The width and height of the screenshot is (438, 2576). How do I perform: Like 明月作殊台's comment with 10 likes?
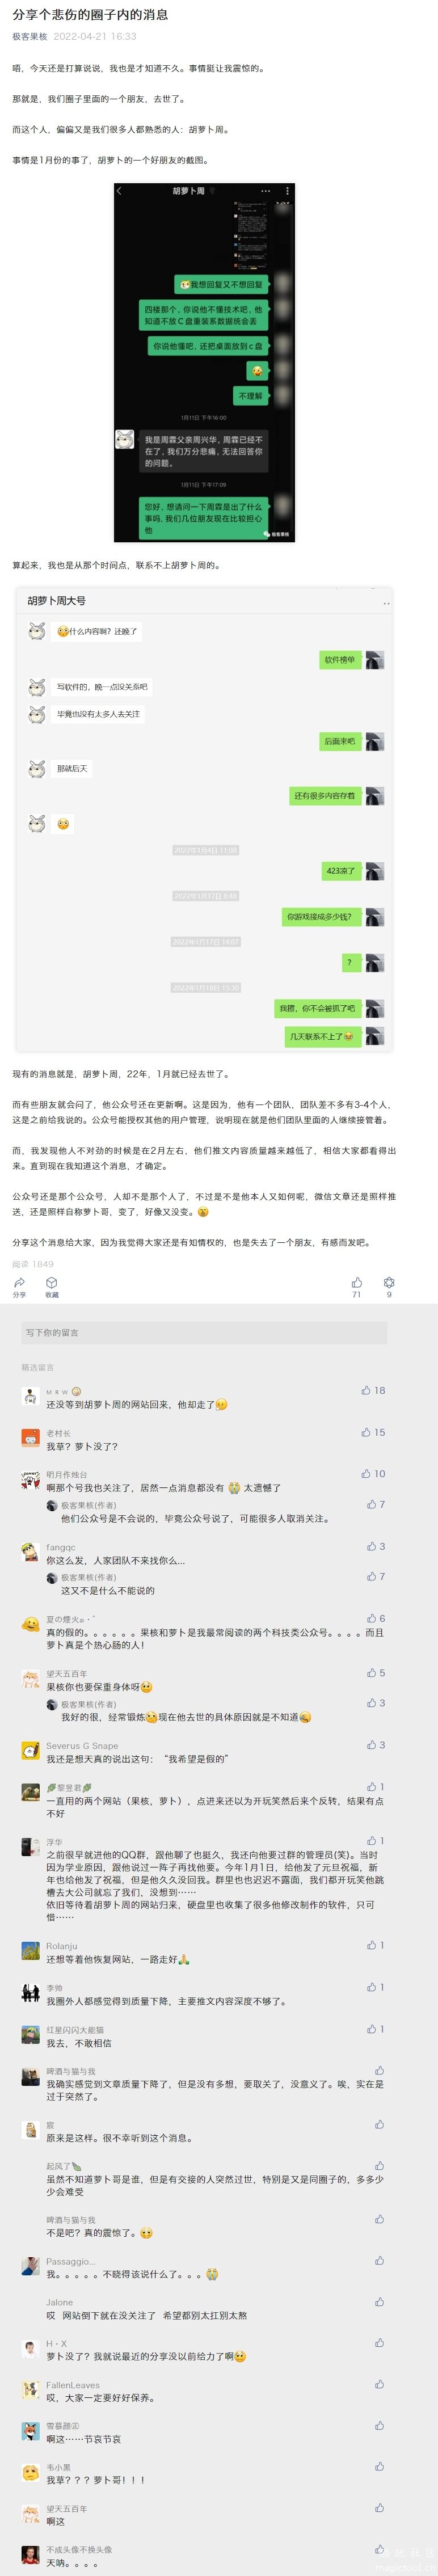click(366, 1473)
